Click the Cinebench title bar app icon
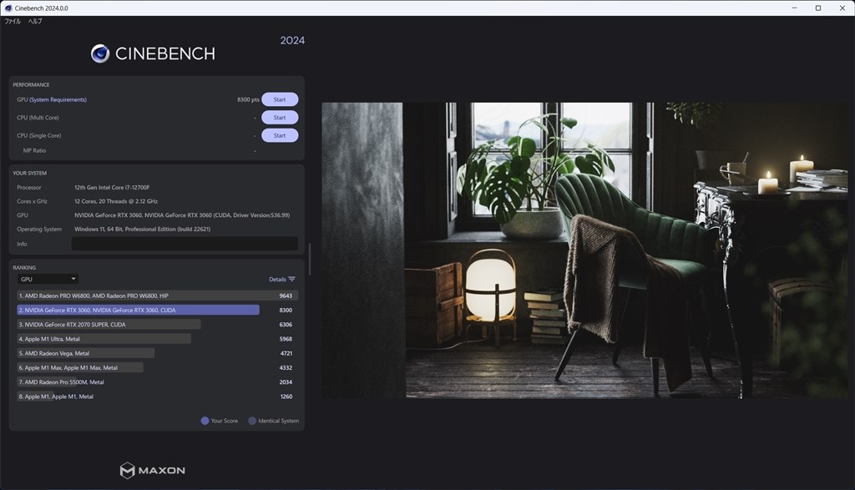855x490 pixels. (8, 8)
